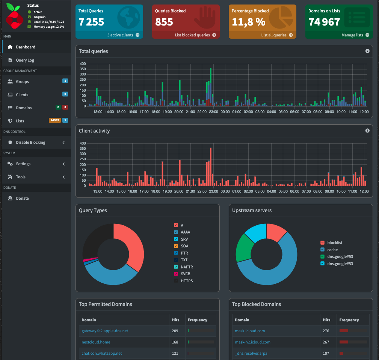Click arrow icon beside List blocked queries

coord(214,35)
